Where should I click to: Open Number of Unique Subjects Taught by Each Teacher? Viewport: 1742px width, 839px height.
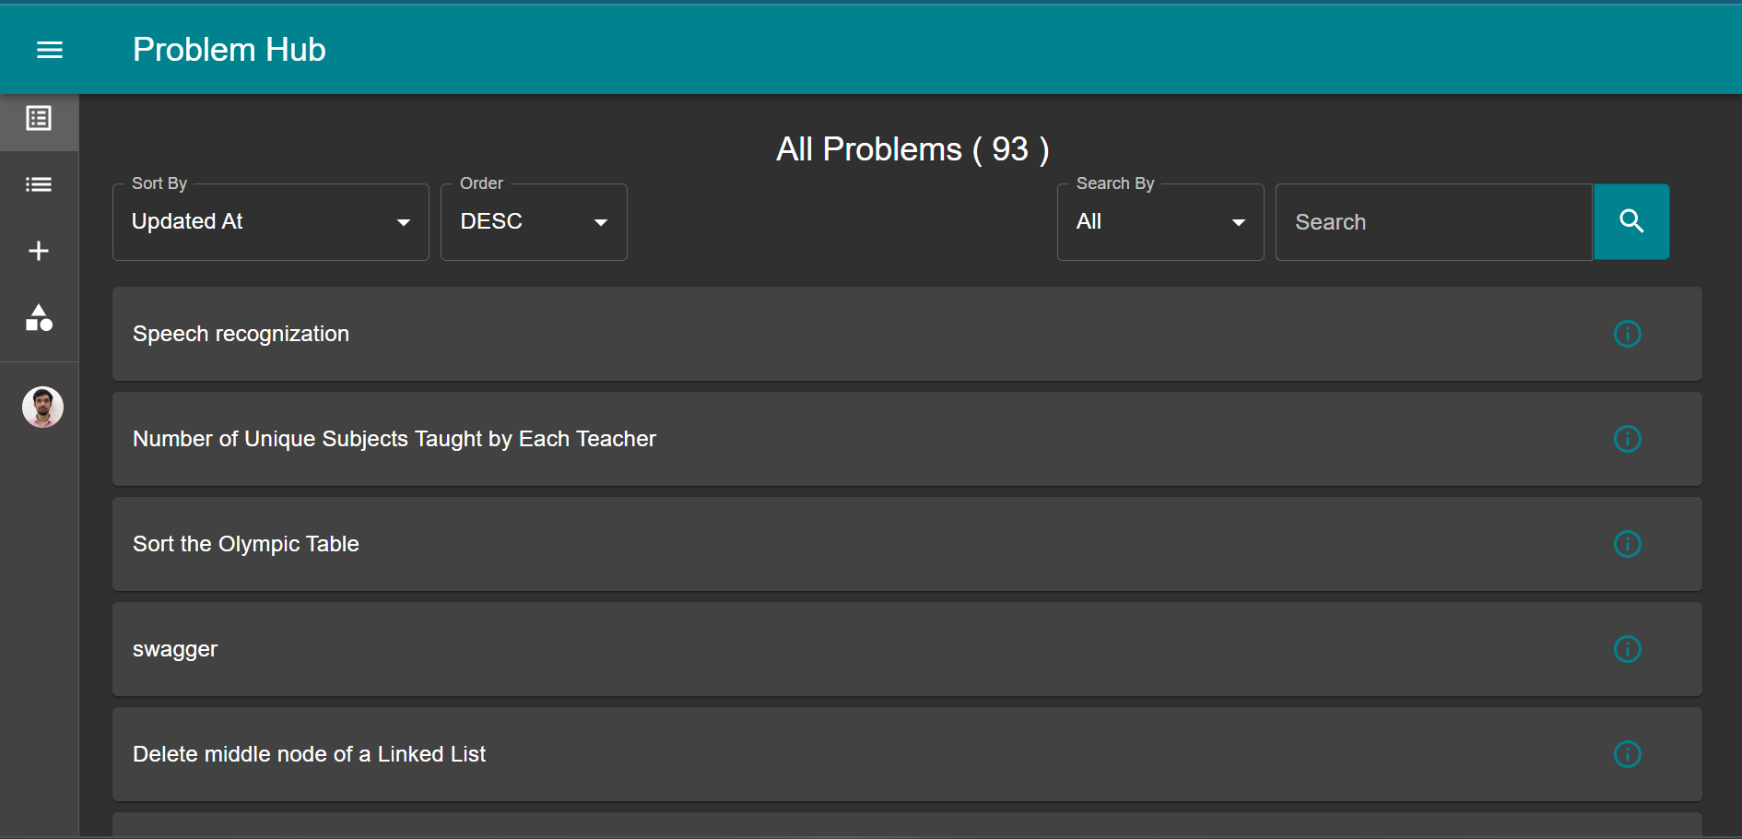(907, 439)
